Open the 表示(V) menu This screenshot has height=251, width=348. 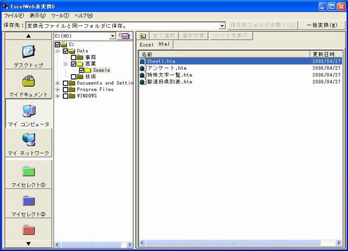click(x=38, y=16)
